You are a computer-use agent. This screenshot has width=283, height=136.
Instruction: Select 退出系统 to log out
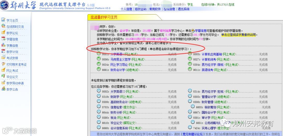[183, 9]
